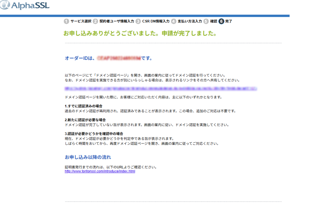Open the blurred domain verification page link
321x208 pixels.
pyautogui.click(x=161, y=89)
